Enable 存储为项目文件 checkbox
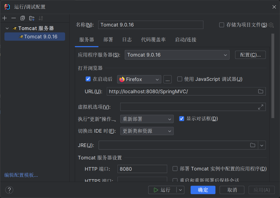The image size is (280, 198). click(222, 25)
